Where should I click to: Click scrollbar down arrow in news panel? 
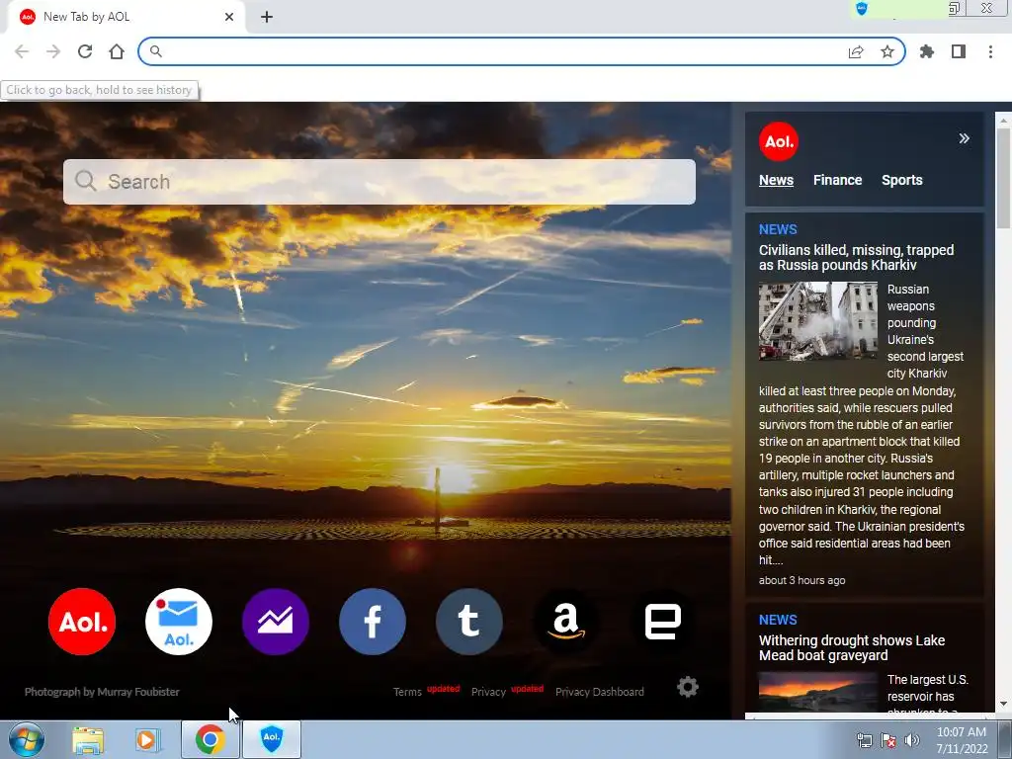click(1004, 704)
